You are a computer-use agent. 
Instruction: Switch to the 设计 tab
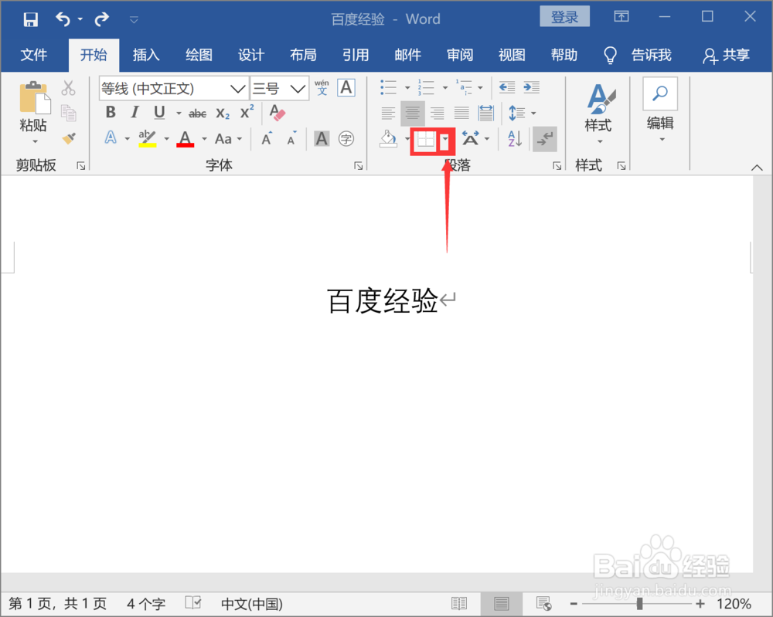click(x=251, y=55)
